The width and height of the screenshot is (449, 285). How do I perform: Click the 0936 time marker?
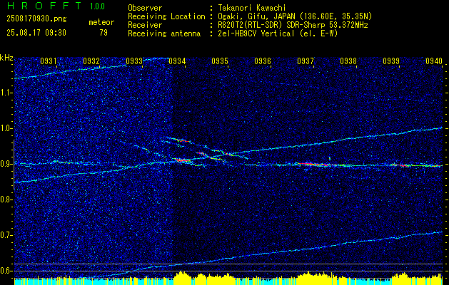(263, 61)
